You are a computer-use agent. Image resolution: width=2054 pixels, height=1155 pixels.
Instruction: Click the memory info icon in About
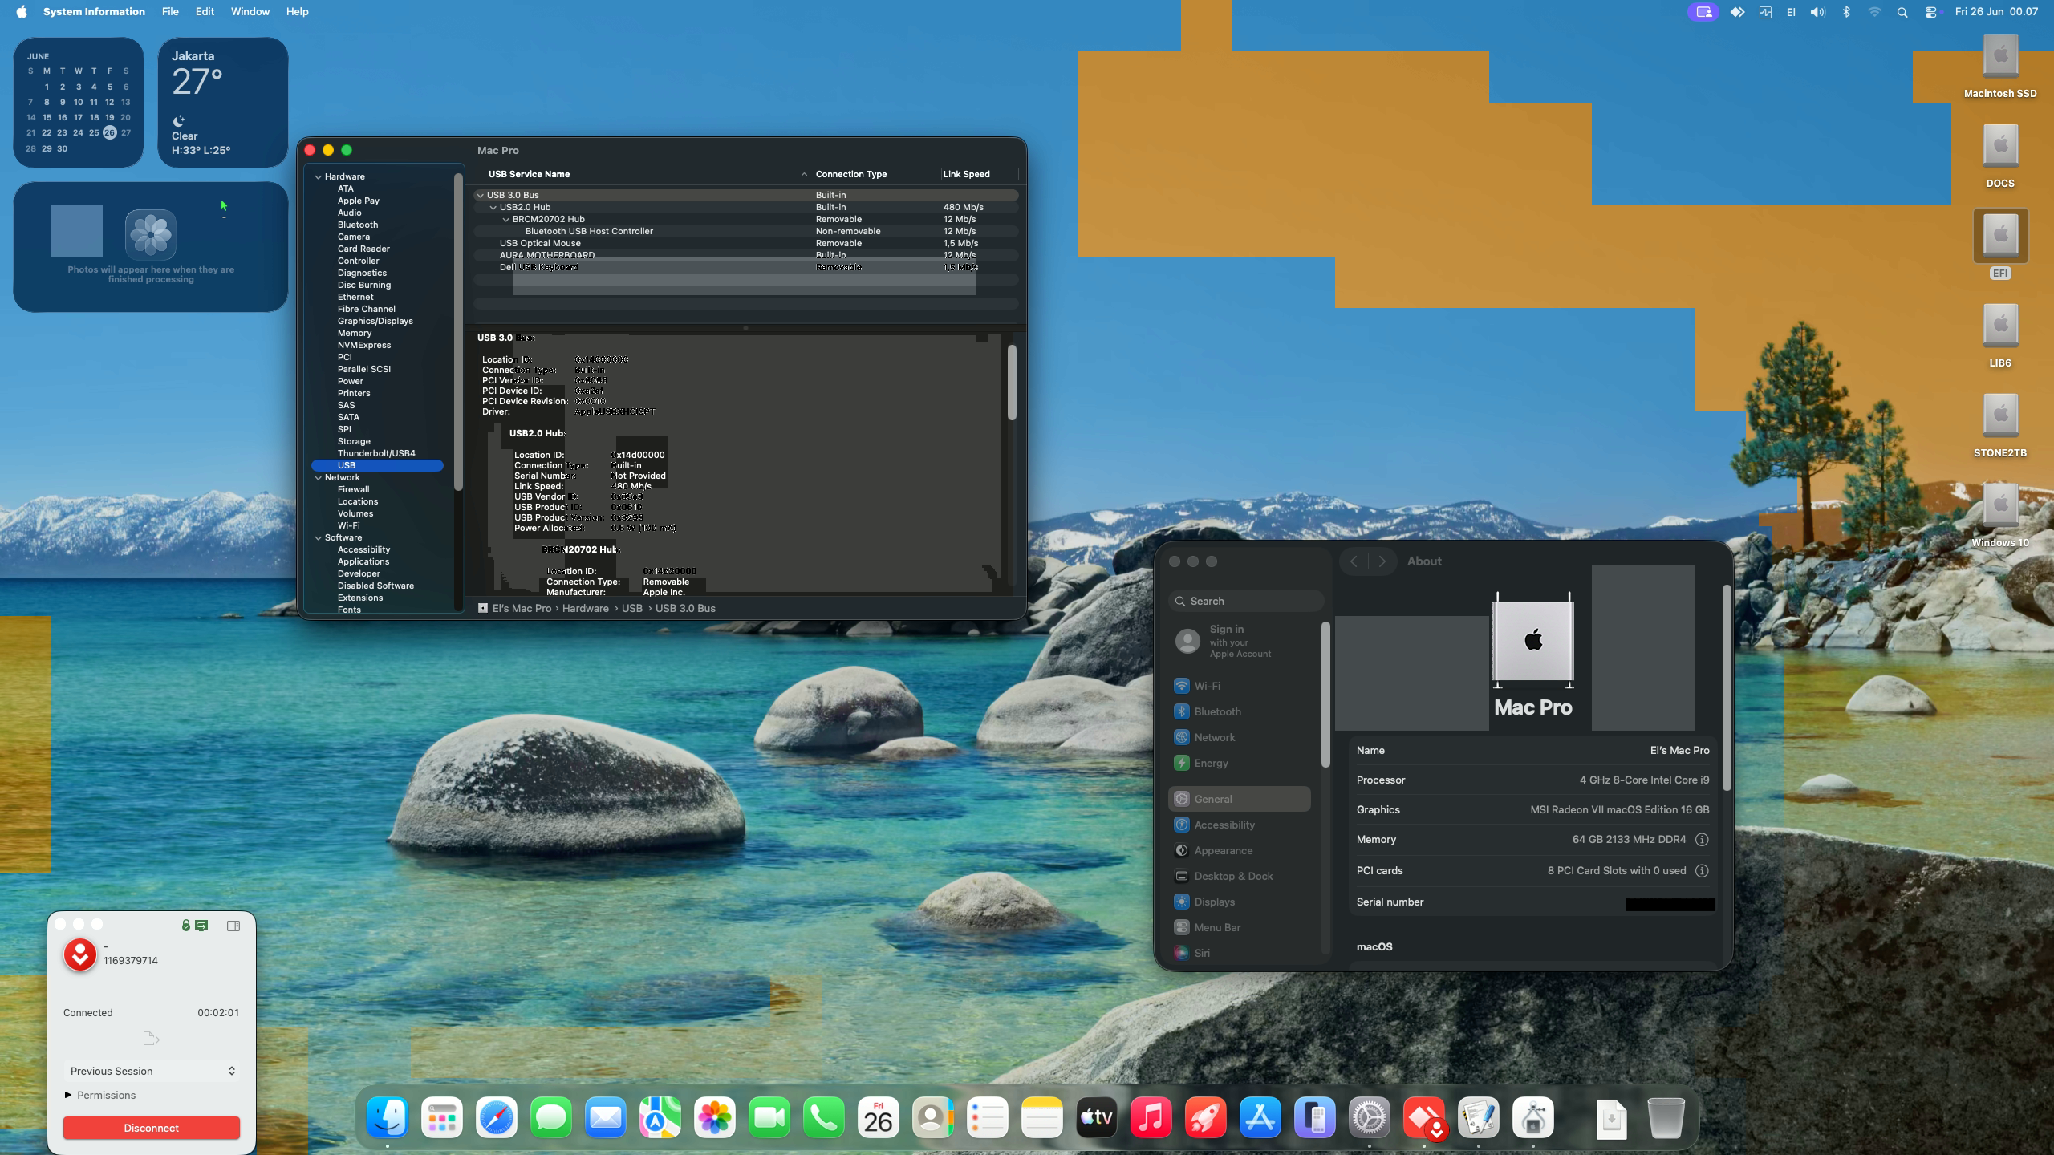pos(1702,840)
